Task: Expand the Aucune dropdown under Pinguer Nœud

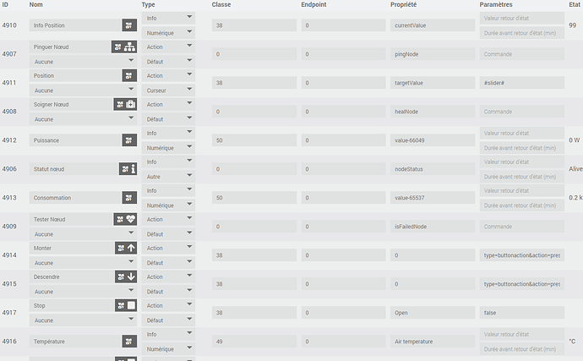Action: [x=84, y=61]
